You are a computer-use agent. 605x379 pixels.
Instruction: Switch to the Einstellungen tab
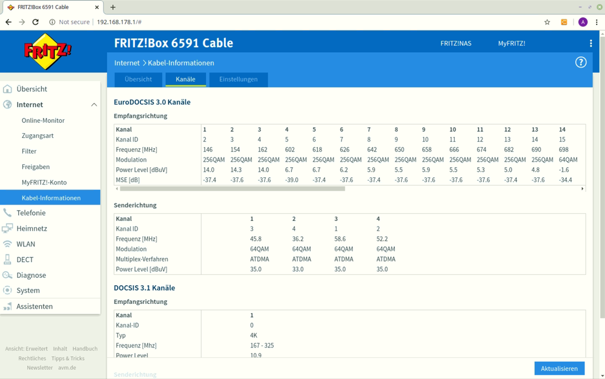coord(239,79)
